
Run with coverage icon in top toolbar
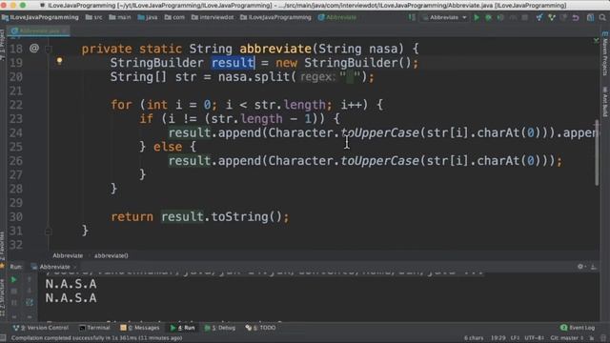(500, 17)
